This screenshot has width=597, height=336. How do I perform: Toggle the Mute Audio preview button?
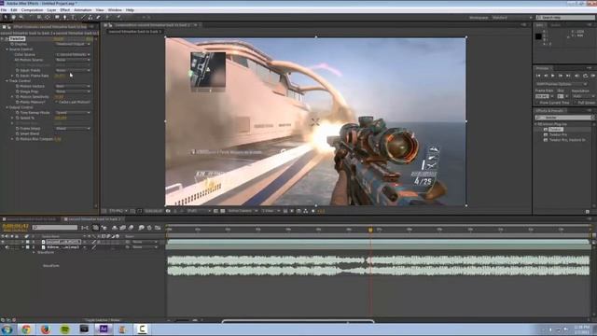(577, 76)
